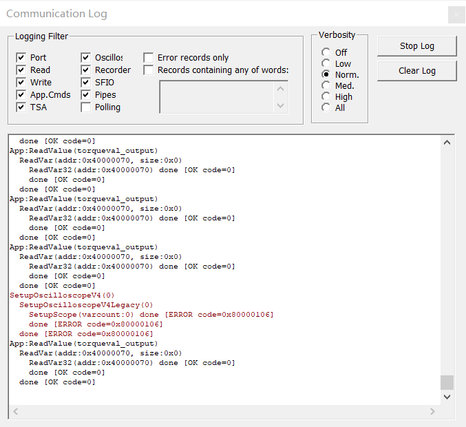Disable the Write logging filter
This screenshot has width=466, height=427.
(x=21, y=83)
